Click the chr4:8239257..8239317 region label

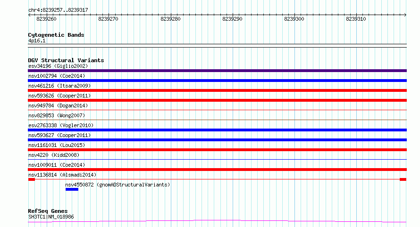58,10
